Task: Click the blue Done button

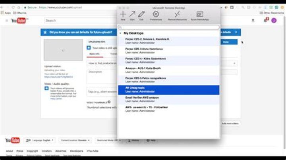Action: pyautogui.click(x=226, y=42)
